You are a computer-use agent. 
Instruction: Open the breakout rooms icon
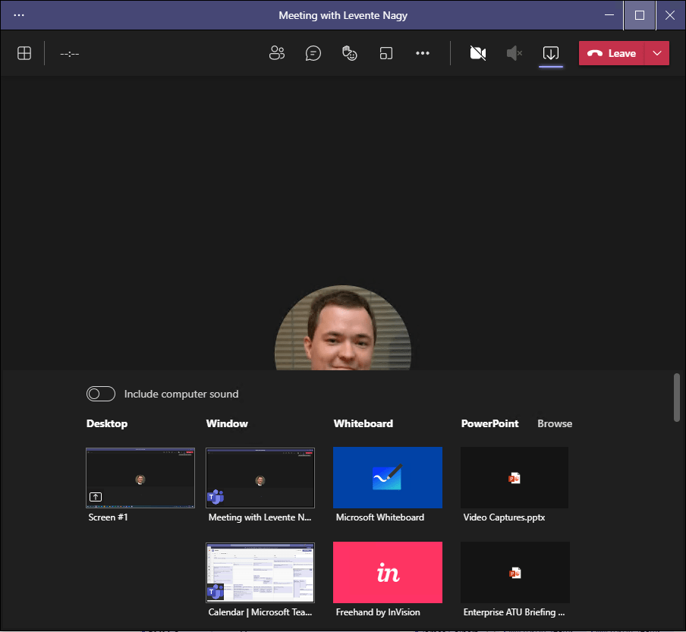tap(386, 53)
